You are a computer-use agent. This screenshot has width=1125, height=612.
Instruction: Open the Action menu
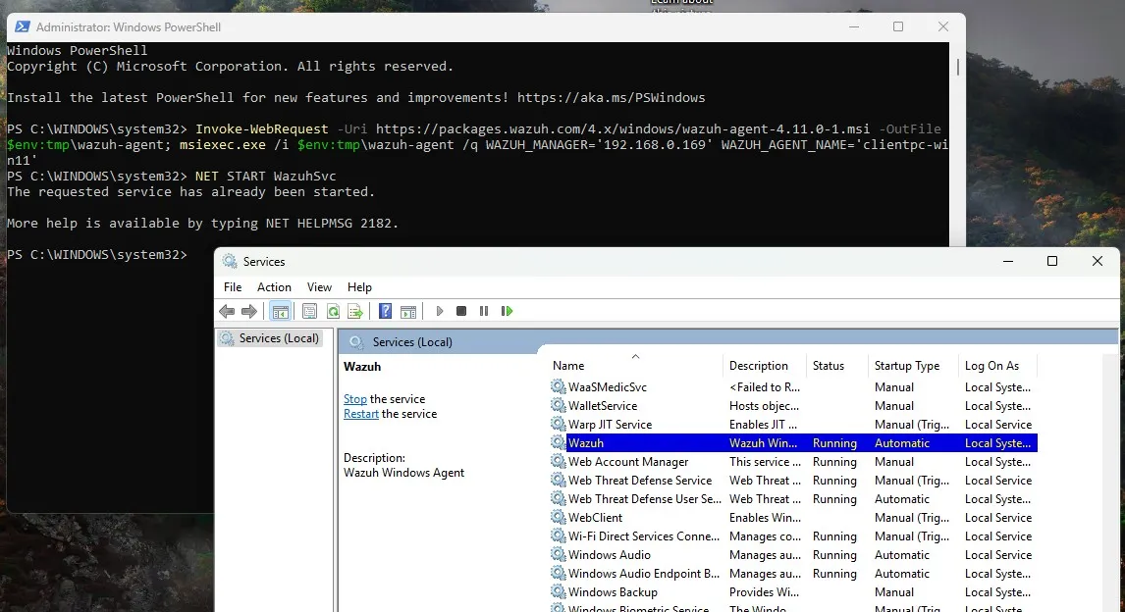point(274,287)
